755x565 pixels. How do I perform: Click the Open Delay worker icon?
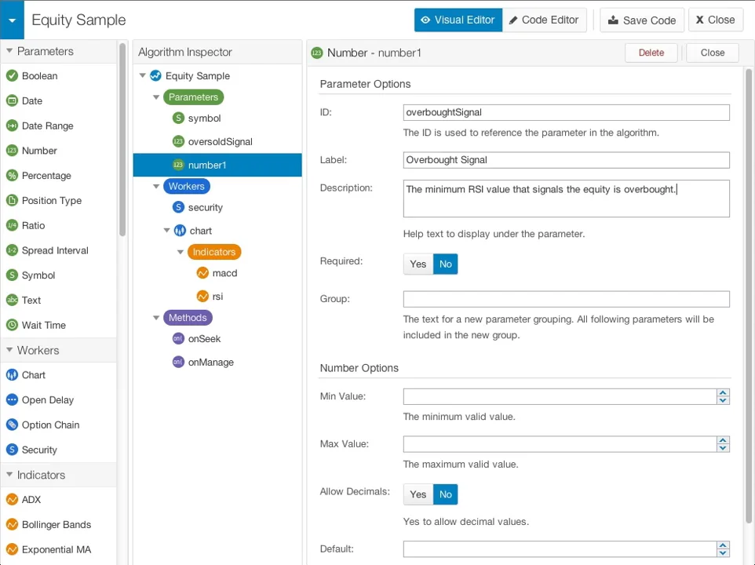click(x=12, y=400)
